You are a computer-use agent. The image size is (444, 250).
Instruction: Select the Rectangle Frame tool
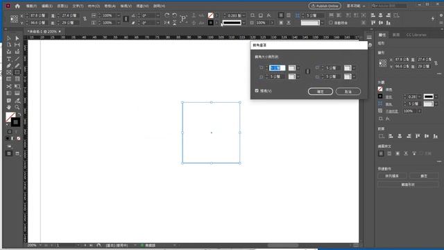(9, 72)
